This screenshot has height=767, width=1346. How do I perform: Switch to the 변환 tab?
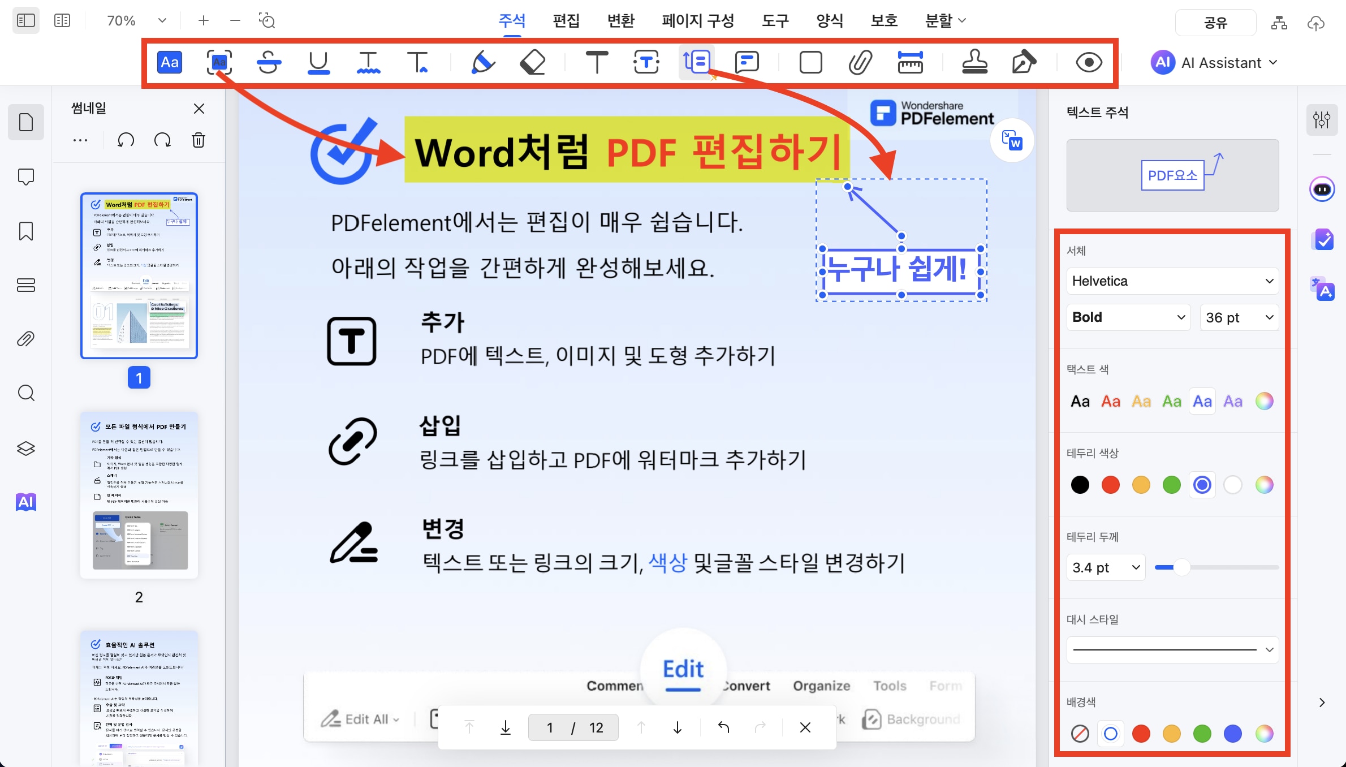click(x=620, y=21)
